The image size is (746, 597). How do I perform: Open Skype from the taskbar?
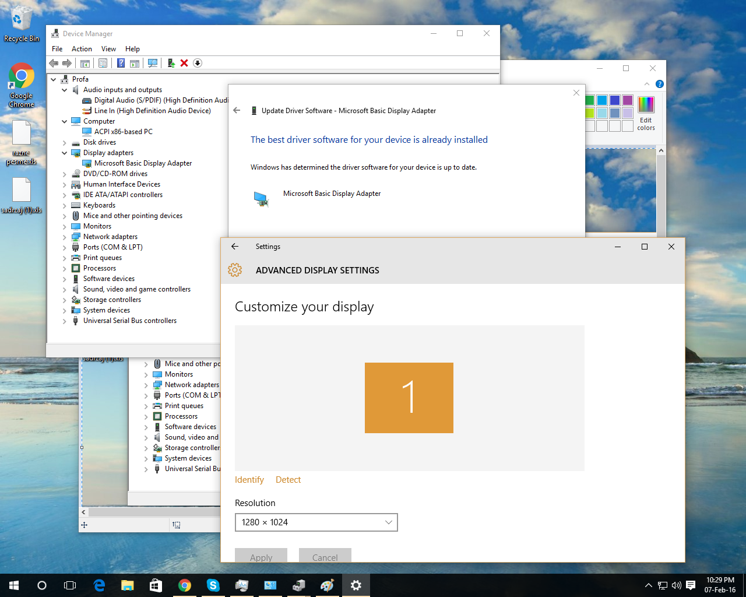[213, 585]
